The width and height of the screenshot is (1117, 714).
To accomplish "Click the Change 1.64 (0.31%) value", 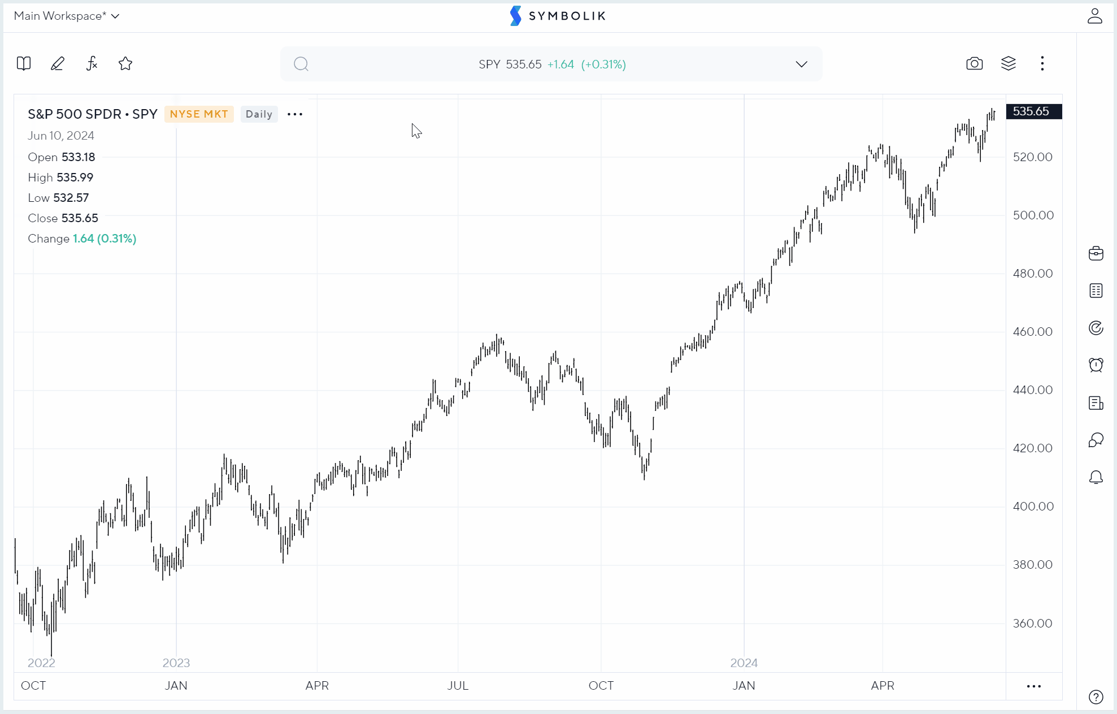I will 105,239.
